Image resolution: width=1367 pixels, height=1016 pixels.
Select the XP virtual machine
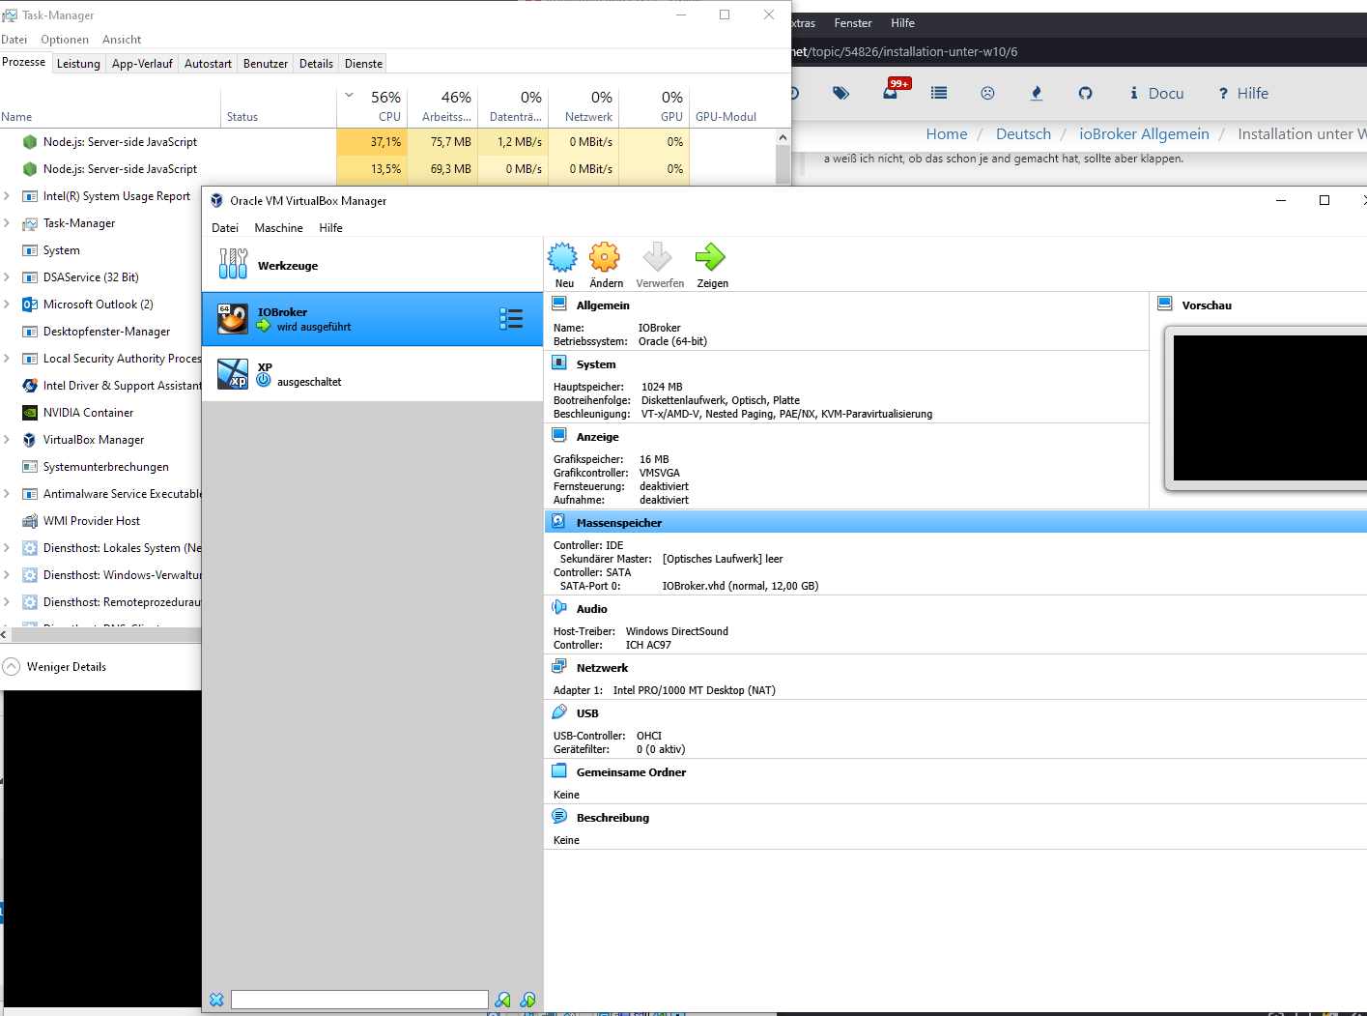(x=373, y=374)
